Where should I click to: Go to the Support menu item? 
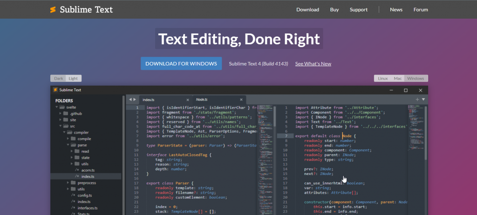tap(359, 10)
